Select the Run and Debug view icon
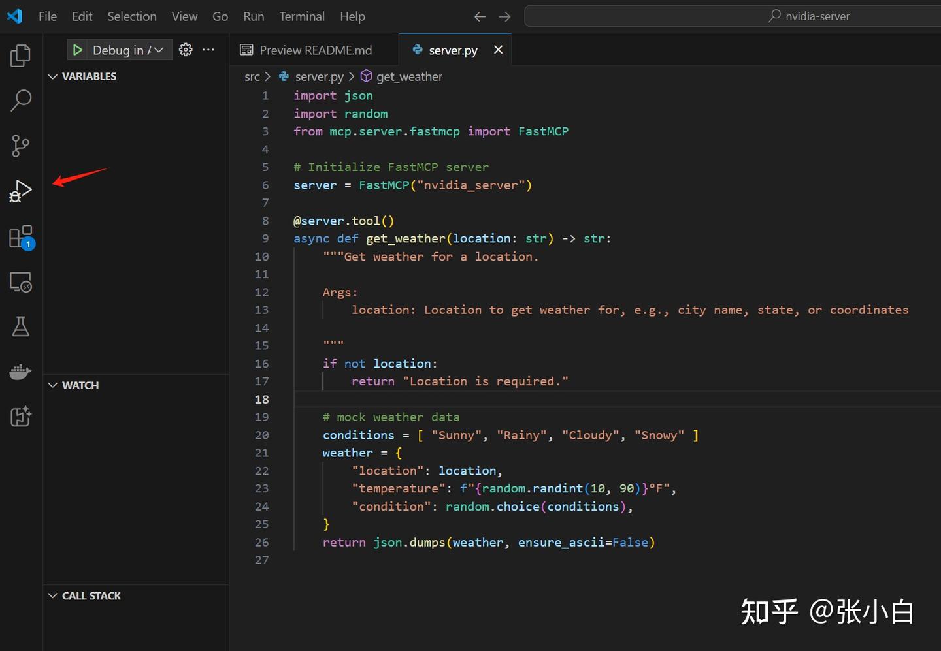 [21, 191]
